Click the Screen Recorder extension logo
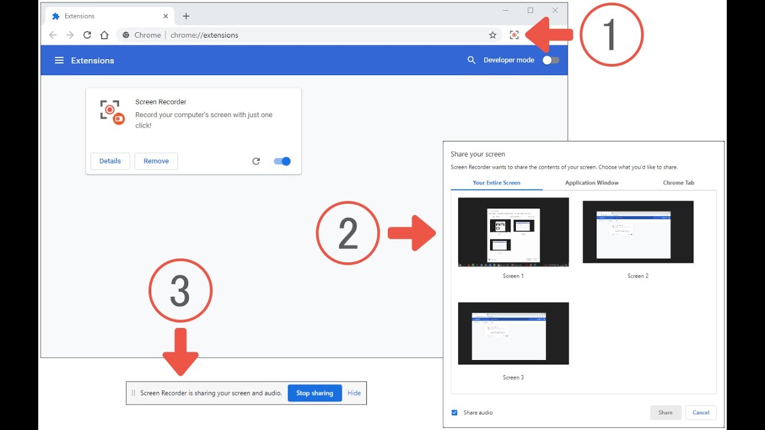Screen dimensions: 765x430 tap(112, 112)
